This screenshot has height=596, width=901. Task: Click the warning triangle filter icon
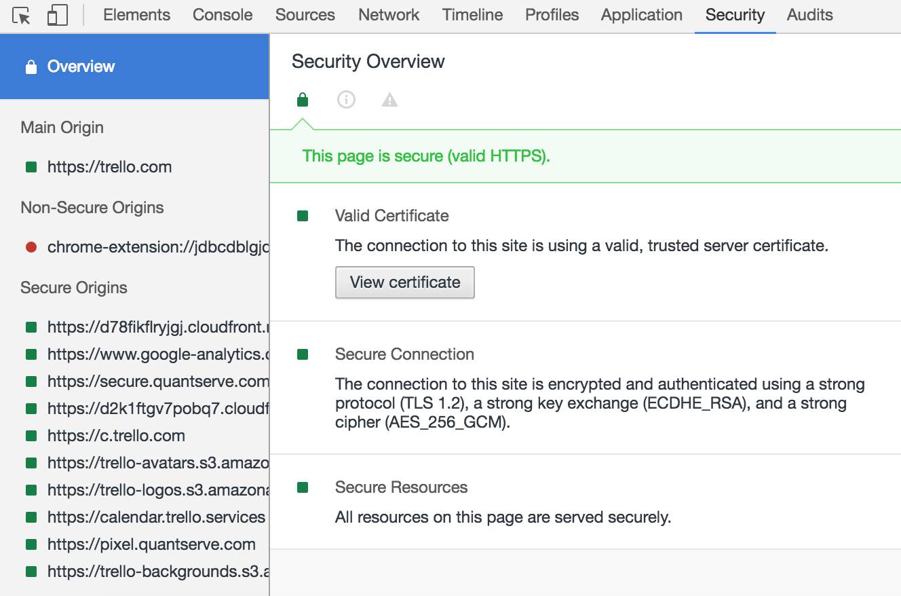click(x=389, y=100)
